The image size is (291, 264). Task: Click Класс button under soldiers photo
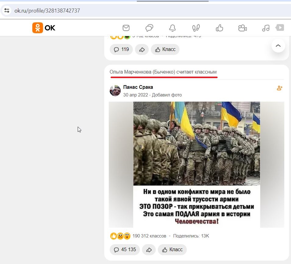coord(172,249)
